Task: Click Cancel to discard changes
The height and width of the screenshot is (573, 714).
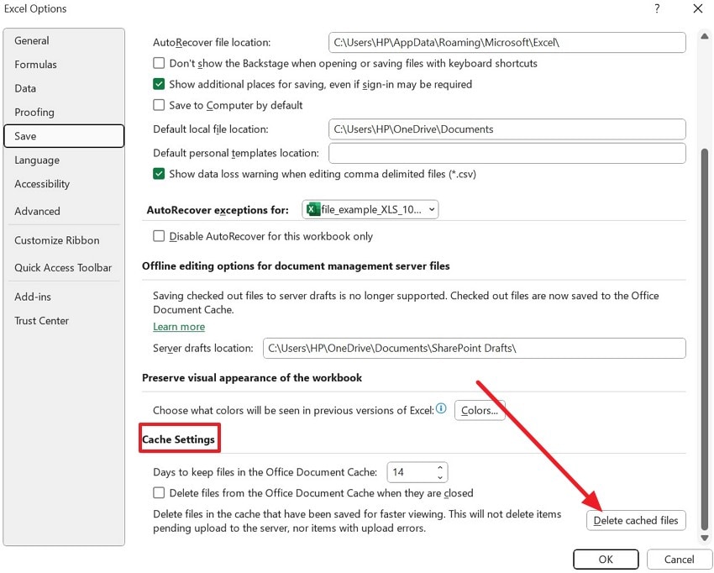Action: (x=679, y=559)
